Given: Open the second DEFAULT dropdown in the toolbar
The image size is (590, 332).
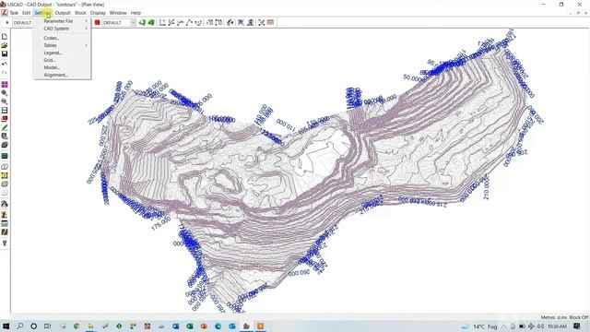Looking at the screenshot, I should coord(133,22).
